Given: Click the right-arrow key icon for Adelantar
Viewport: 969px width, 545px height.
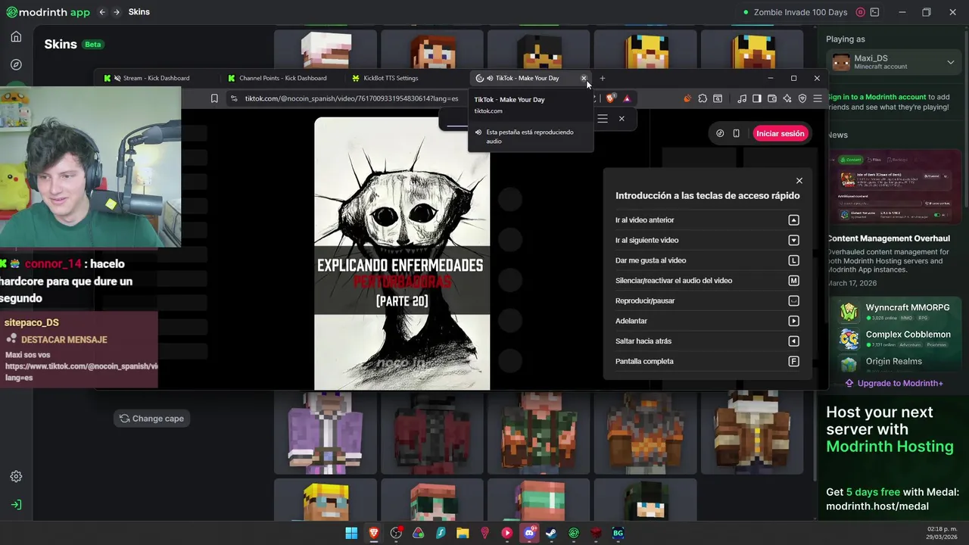Looking at the screenshot, I should click(793, 321).
